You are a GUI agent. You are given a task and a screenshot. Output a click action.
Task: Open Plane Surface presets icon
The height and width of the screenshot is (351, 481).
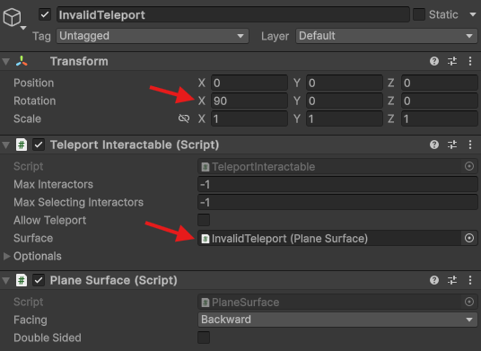(452, 280)
